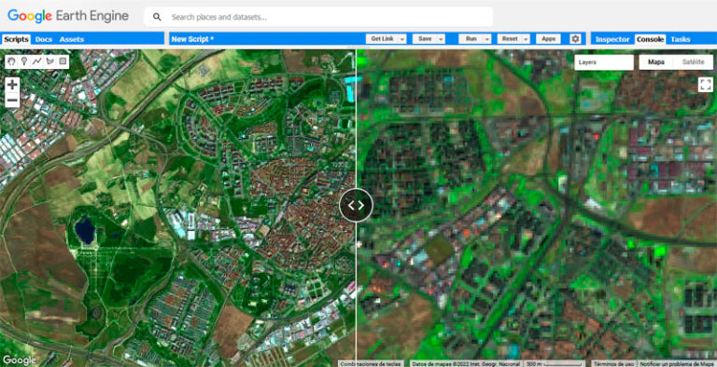
Task: Select the draw polygon shape tool
Action: coord(49,61)
